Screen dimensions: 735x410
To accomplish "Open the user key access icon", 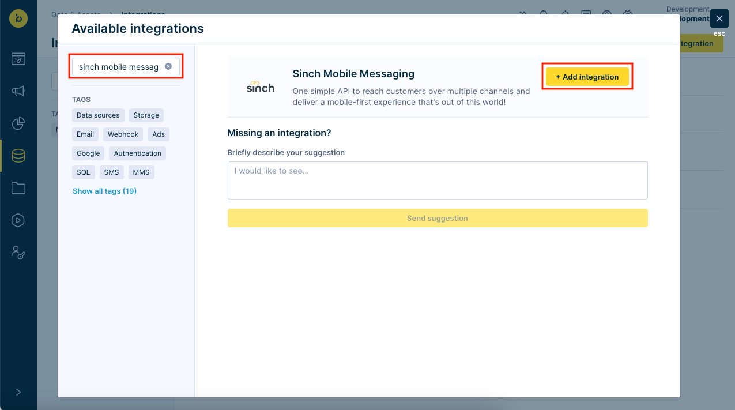I will (18, 253).
